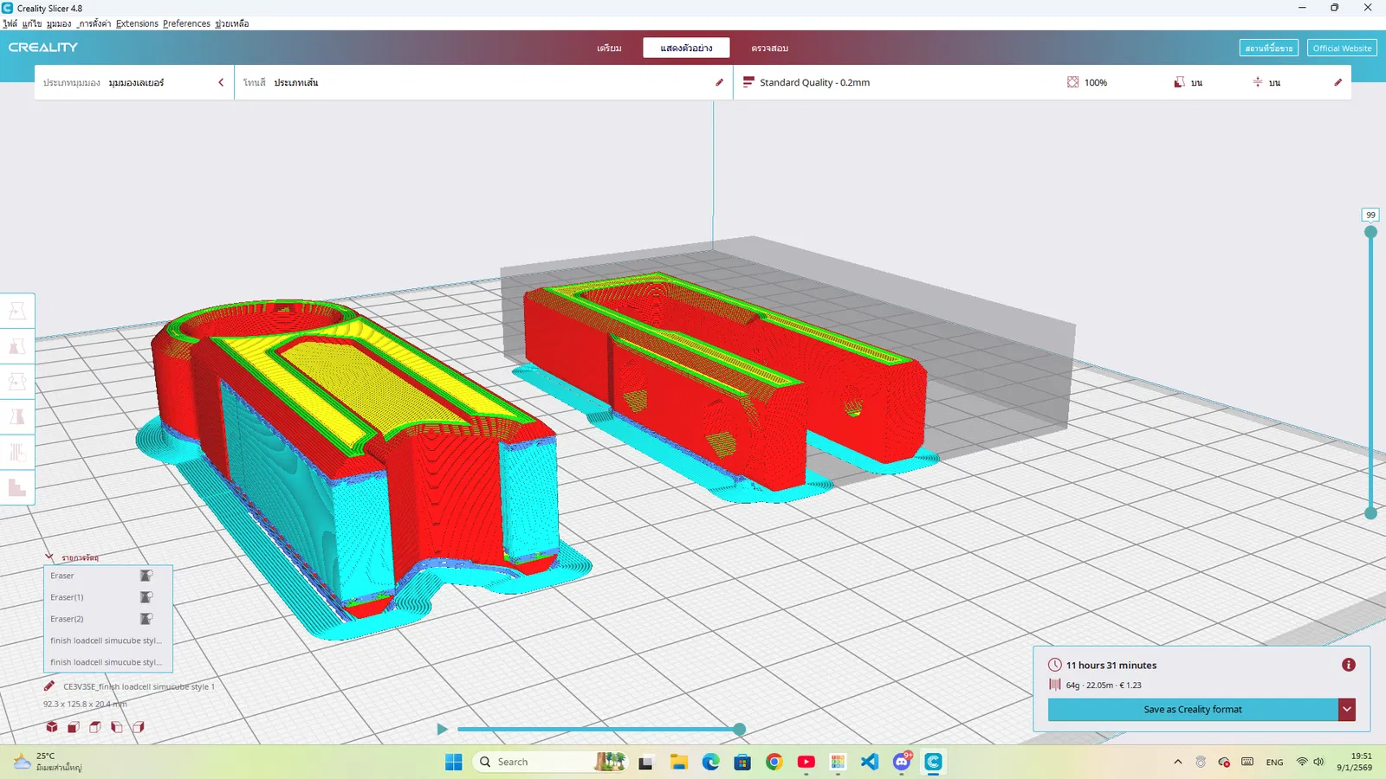The width and height of the screenshot is (1386, 779).
Task: Collapse the object list panel
Action: click(49, 557)
